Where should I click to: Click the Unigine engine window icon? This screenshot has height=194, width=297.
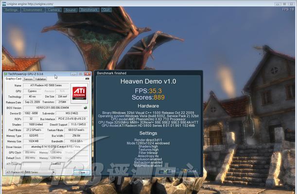click(x=4, y=3)
